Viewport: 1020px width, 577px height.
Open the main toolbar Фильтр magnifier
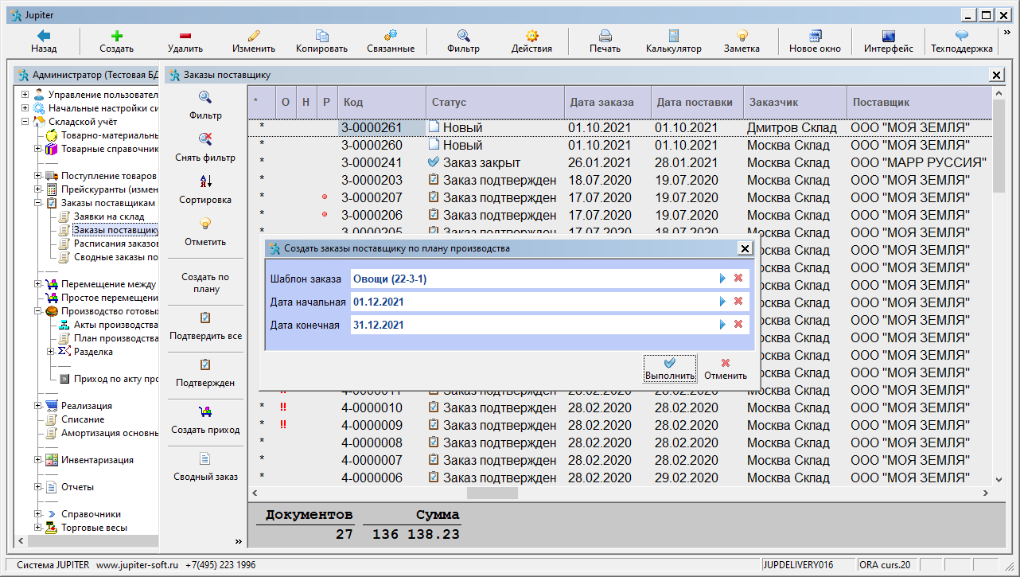pyautogui.click(x=463, y=36)
